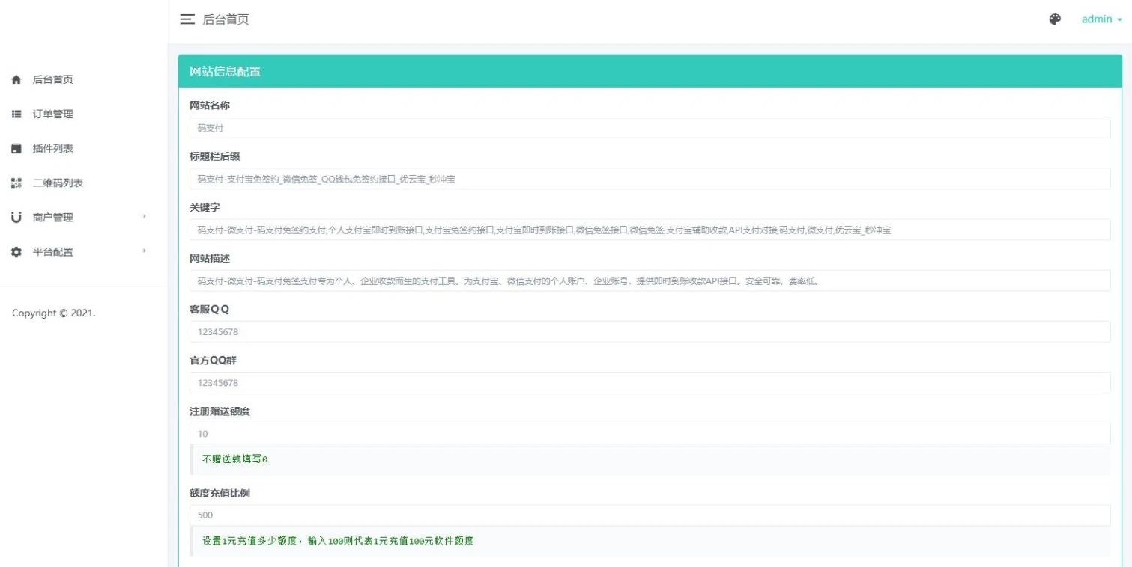1132x567 pixels.
Task: Click the 官方QQ群 input field
Action: (650, 382)
